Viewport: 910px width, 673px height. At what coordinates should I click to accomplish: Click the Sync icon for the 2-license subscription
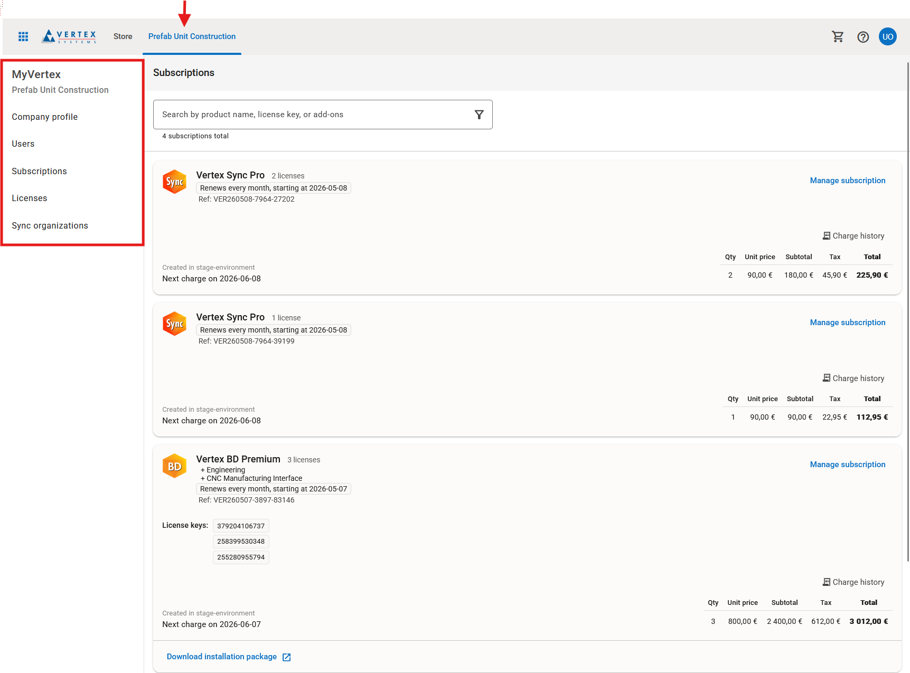point(174,182)
